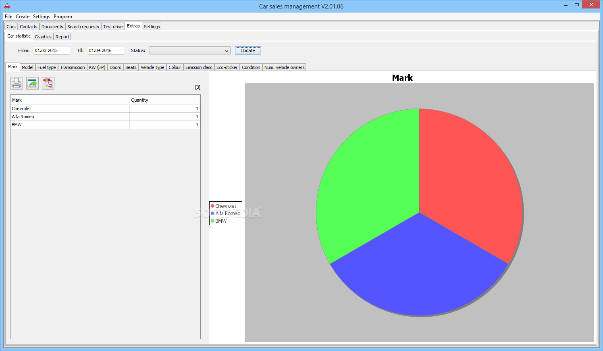Minimize the Car sales management window
Viewport: 603px width, 351px height.
[566, 5]
